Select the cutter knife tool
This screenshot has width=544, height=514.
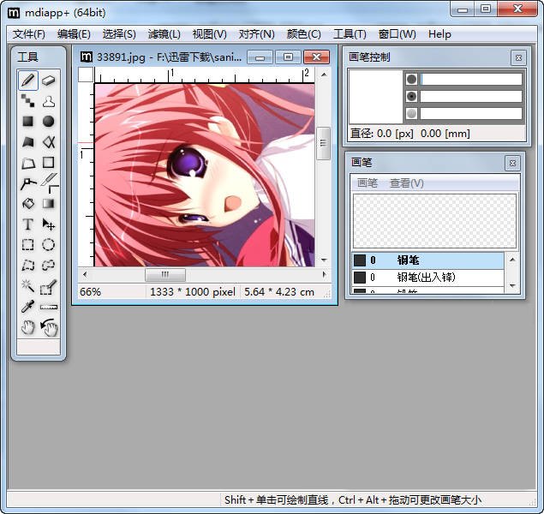tap(49, 183)
